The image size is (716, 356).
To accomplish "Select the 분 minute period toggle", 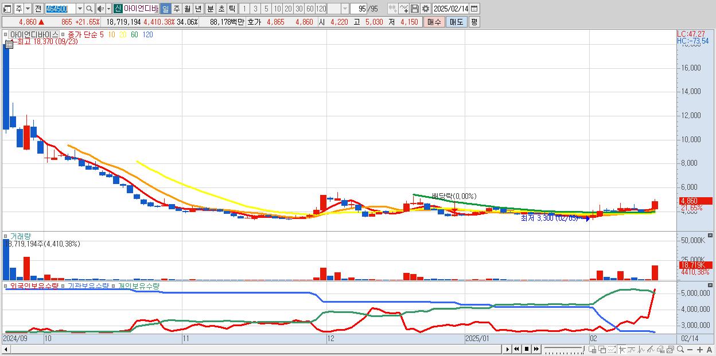I will coord(210,9).
